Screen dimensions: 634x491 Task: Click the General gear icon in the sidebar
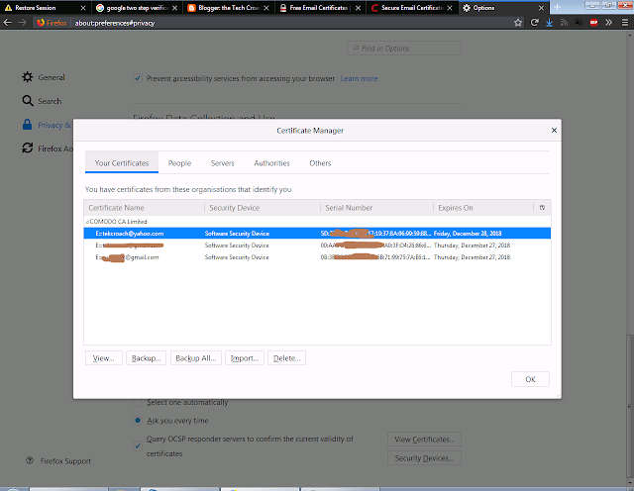28,77
